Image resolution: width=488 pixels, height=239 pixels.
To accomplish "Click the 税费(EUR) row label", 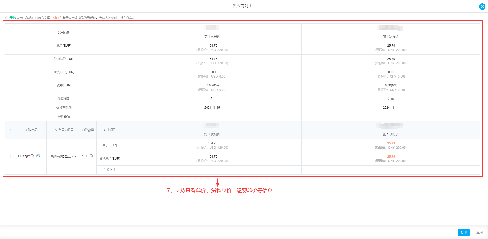I will pos(64,85).
